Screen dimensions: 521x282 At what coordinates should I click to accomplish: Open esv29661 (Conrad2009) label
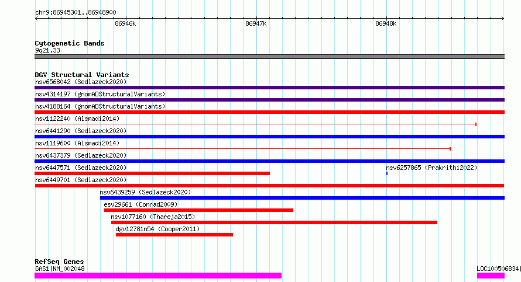(140, 204)
